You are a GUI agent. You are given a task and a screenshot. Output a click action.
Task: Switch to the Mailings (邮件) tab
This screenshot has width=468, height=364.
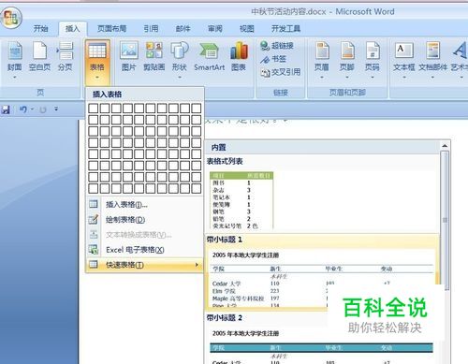[183, 29]
